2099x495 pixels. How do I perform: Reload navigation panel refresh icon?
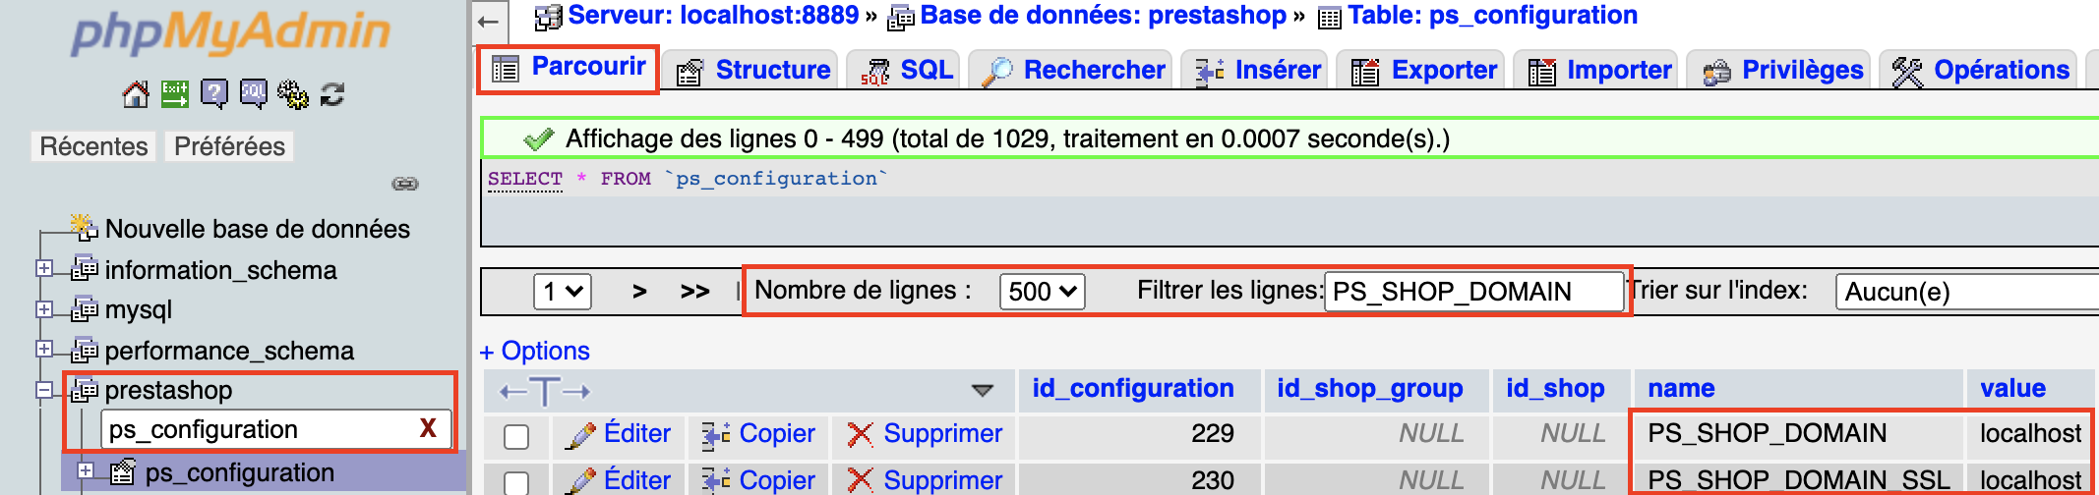pos(332,94)
